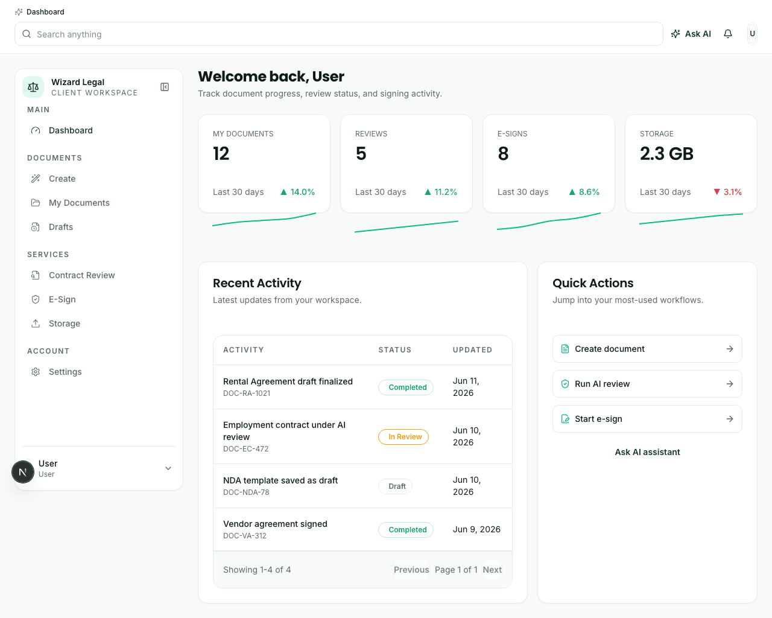Click the N avatar badge
Image resolution: width=772 pixels, height=618 pixels.
pos(23,472)
